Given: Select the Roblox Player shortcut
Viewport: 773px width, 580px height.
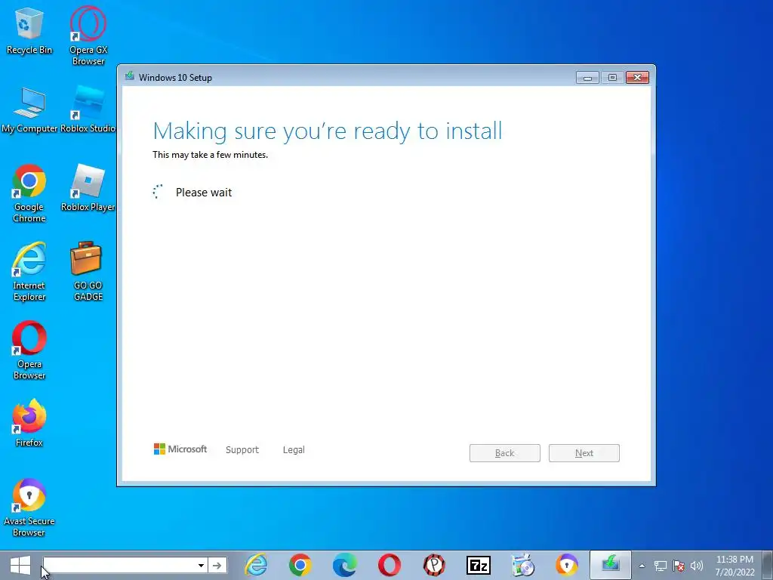Looking at the screenshot, I should point(88,188).
